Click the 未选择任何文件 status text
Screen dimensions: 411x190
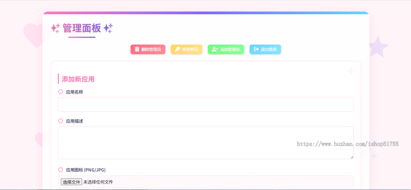pos(98,182)
